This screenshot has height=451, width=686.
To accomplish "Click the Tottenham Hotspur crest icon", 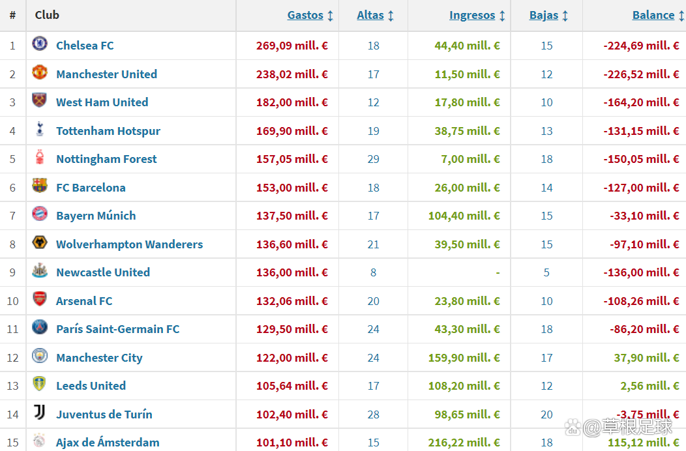I will (40, 130).
